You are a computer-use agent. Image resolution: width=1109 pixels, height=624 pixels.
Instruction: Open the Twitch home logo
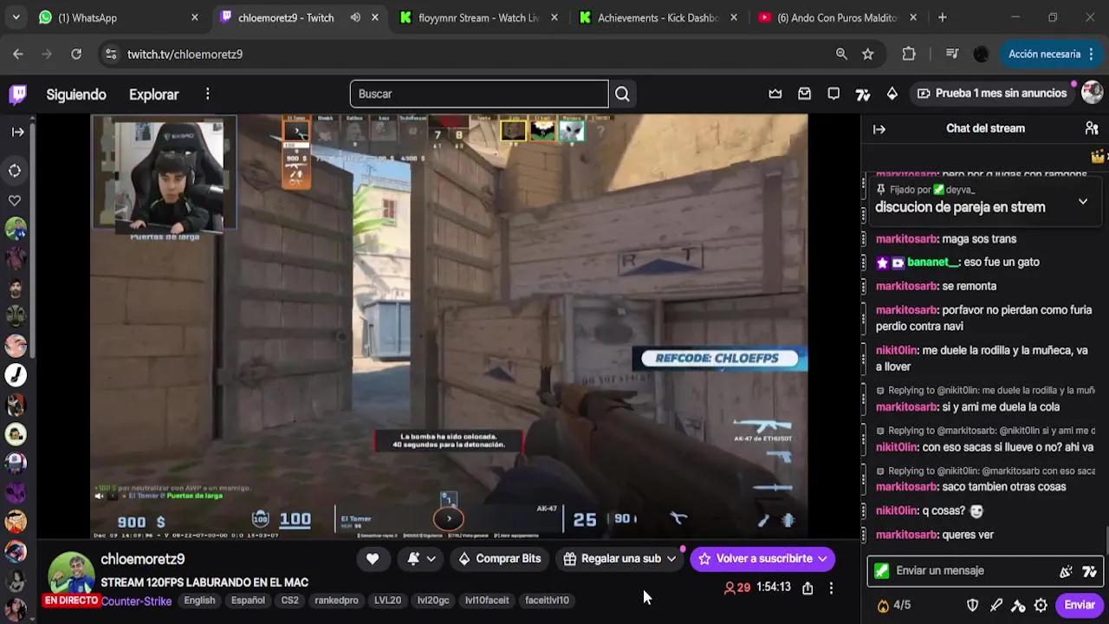pos(17,94)
